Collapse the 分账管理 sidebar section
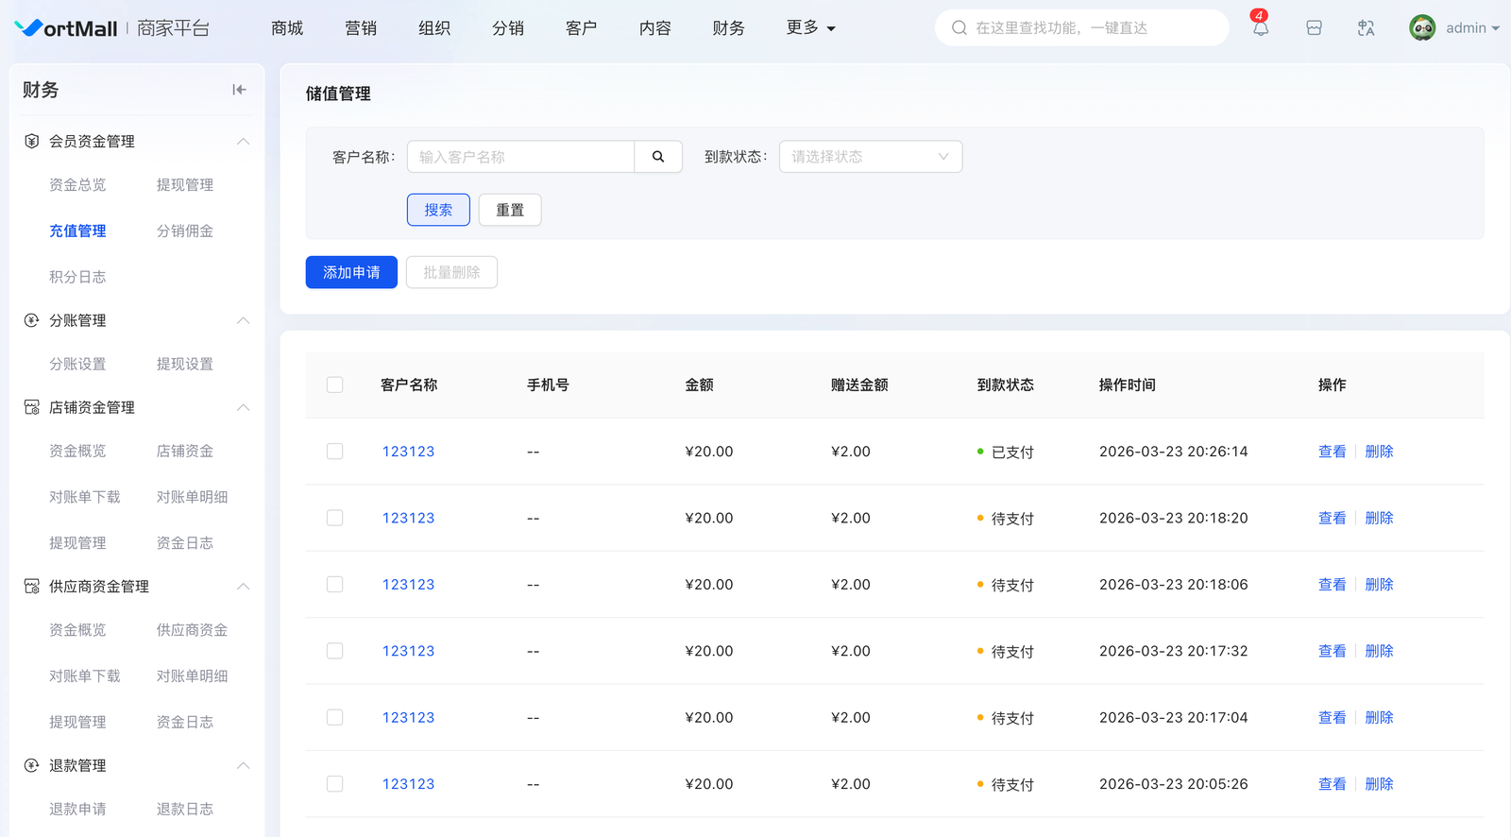 point(243,320)
